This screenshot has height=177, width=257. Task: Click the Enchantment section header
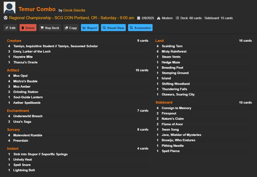point(18,111)
